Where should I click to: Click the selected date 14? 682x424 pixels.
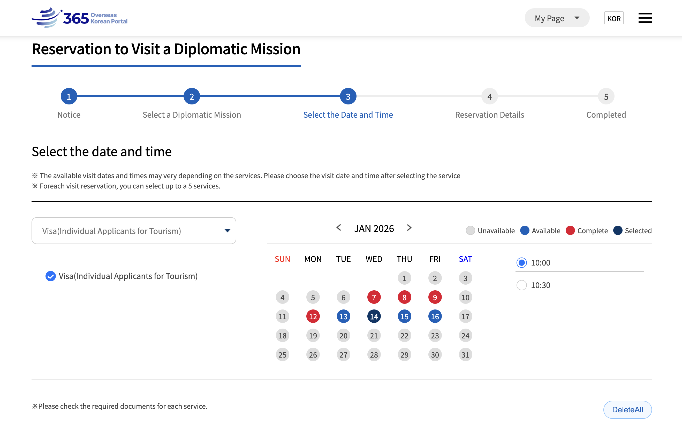coord(374,316)
